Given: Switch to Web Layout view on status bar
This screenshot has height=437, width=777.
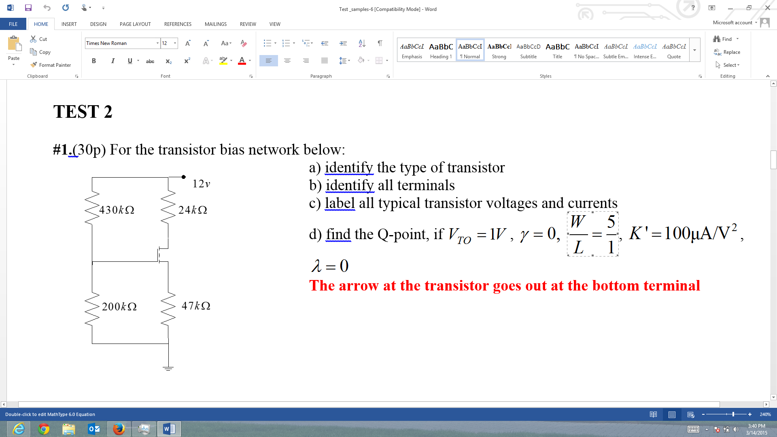Looking at the screenshot, I should click(x=690, y=414).
